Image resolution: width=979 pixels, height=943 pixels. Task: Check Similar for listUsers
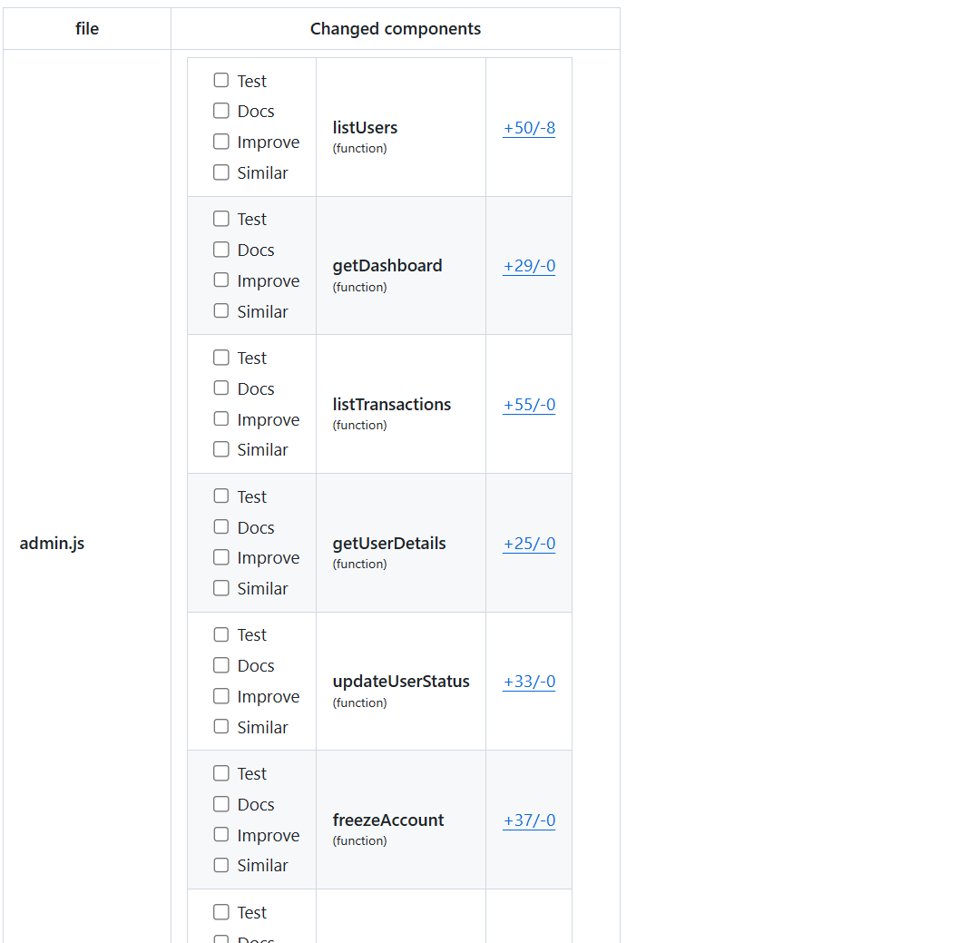pos(220,172)
